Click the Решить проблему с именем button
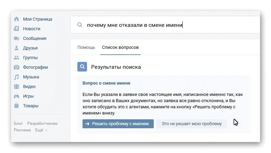This screenshot has width=271, height=153. (118, 124)
